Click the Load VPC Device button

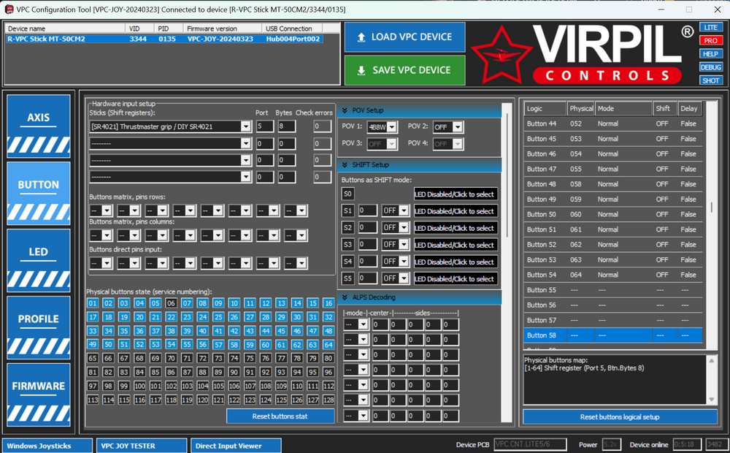(404, 37)
